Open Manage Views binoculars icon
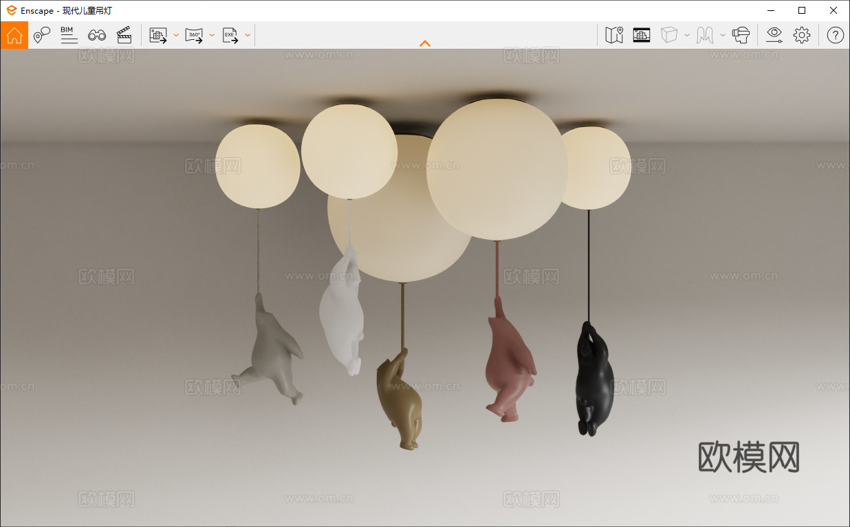Screen dimensions: 850x527 click(x=97, y=35)
